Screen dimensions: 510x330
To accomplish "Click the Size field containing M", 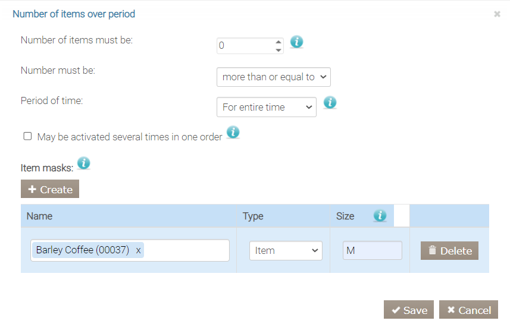I will tap(372, 250).
